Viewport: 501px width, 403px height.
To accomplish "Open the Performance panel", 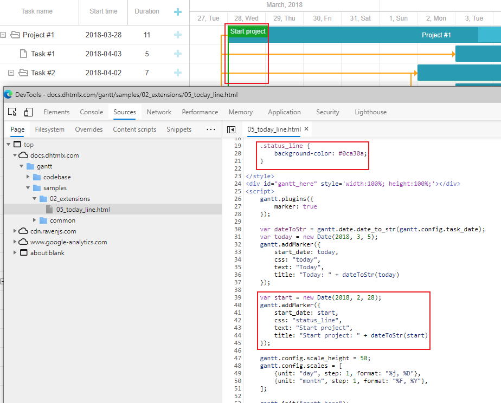I will coord(200,112).
